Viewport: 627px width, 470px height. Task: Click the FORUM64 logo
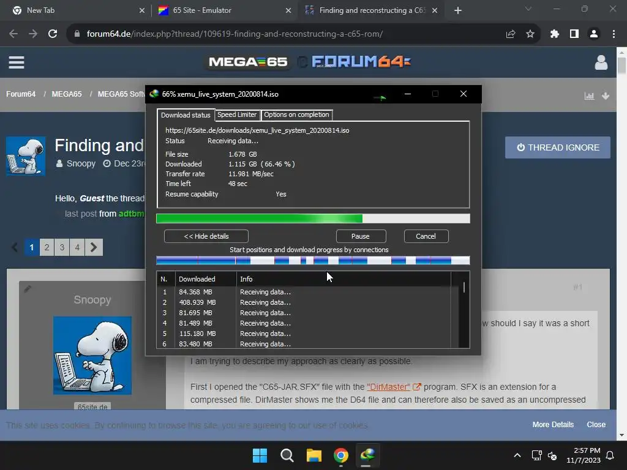(361, 62)
